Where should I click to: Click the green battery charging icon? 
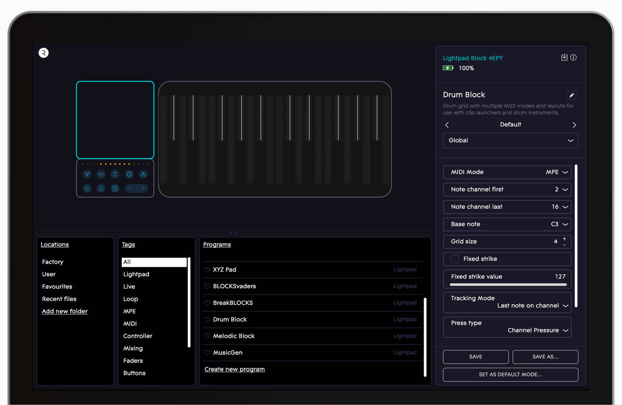(448, 68)
